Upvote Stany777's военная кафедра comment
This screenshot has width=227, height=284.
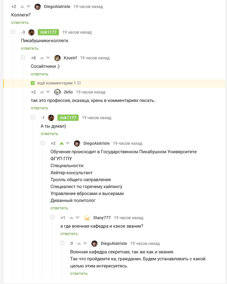72,218
